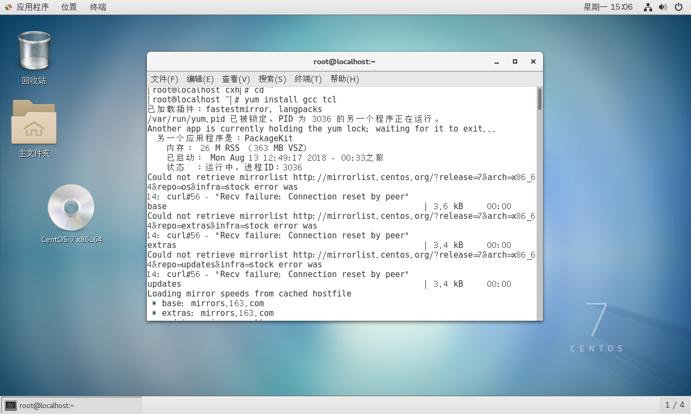Click the Applications logo icon beside 应用程序
The width and height of the screenshot is (691, 414).
(x=8, y=7)
